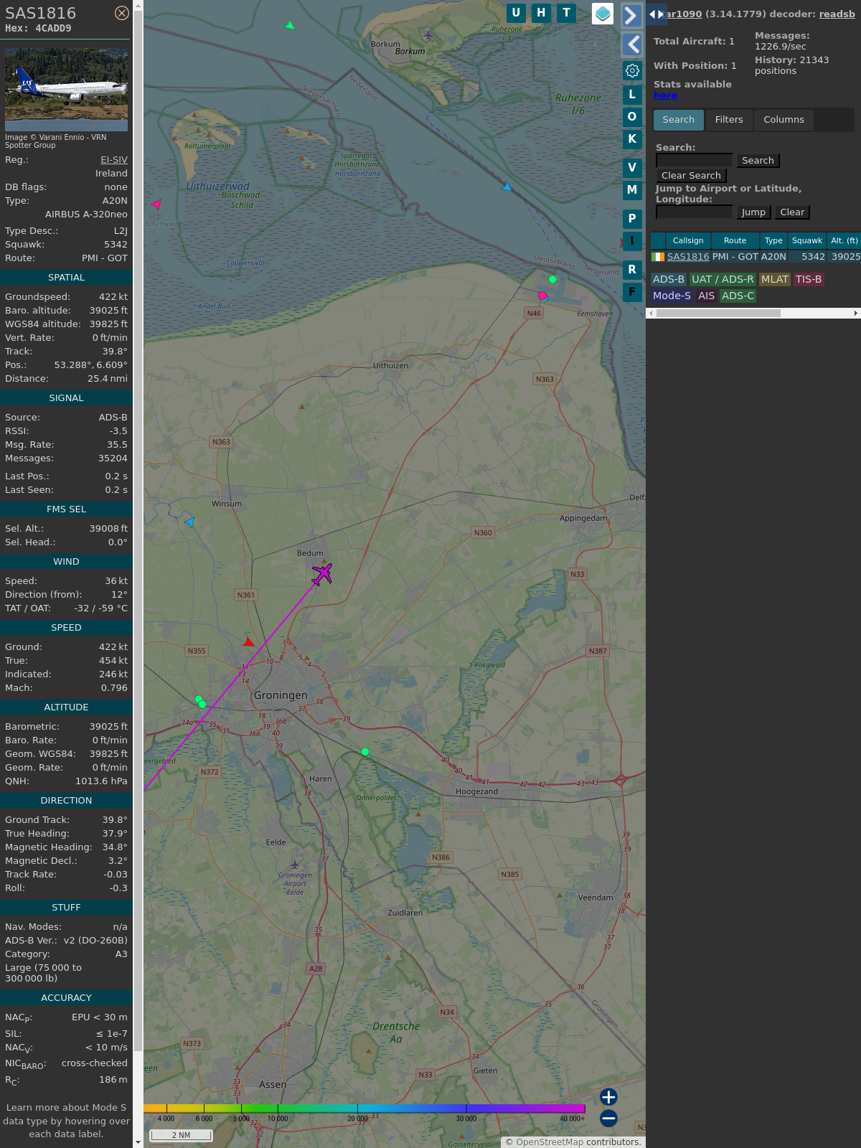Click the Jump to Airport input field
This screenshot has width=861, height=1148.
694,212
